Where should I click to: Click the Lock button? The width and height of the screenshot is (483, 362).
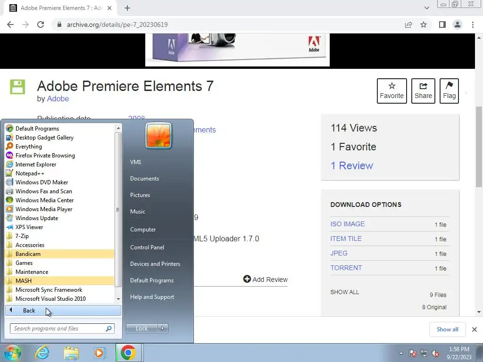[x=142, y=329]
